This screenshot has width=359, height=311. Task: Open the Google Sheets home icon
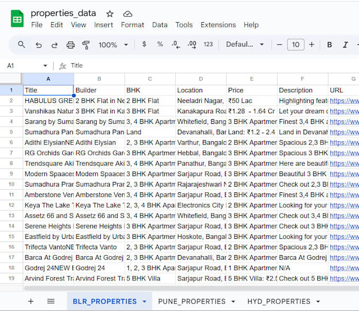(x=17, y=18)
